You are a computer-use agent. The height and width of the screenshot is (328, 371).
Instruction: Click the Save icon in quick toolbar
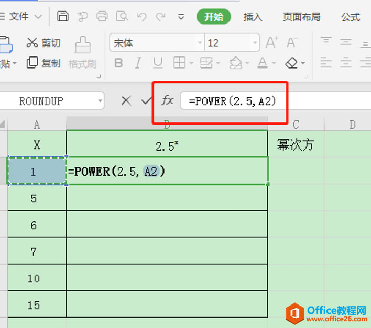click(63, 16)
